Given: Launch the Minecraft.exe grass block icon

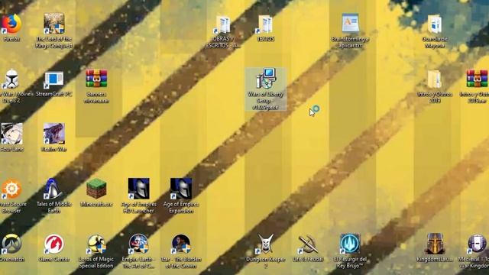Looking at the screenshot, I should point(96,189).
